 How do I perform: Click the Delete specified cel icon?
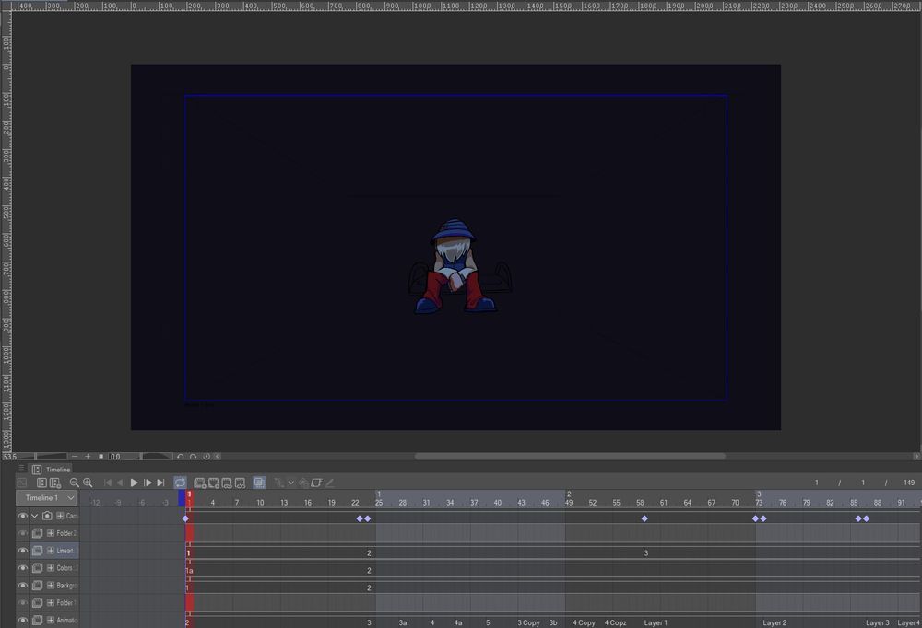coord(240,483)
